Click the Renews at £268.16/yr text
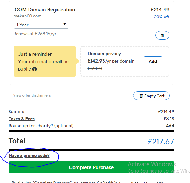 click(35, 34)
